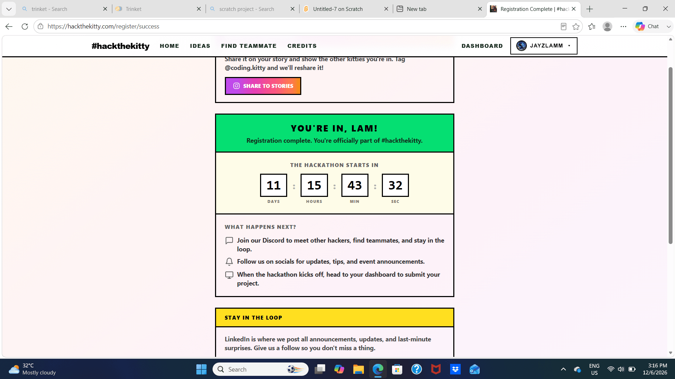Click the bell icon beside socials line
The height and width of the screenshot is (379, 675).
pos(229,262)
